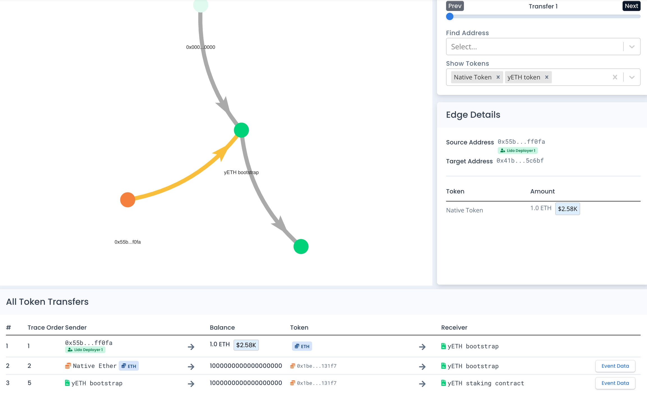The image size is (647, 396).
Task: Click the Lido Deployer 1 label in Edge Details
Action: [518, 151]
